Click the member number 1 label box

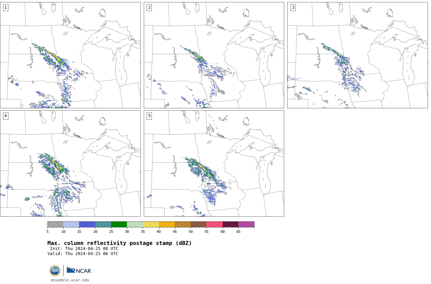pos(5,7)
